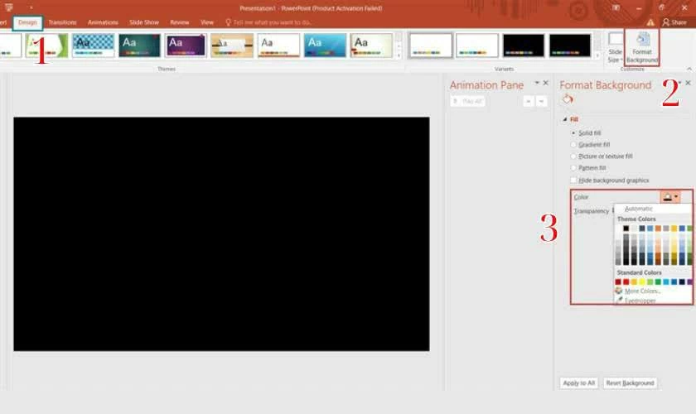The image size is (696, 414).
Task: Collapse the Fill section
Action: click(x=564, y=120)
